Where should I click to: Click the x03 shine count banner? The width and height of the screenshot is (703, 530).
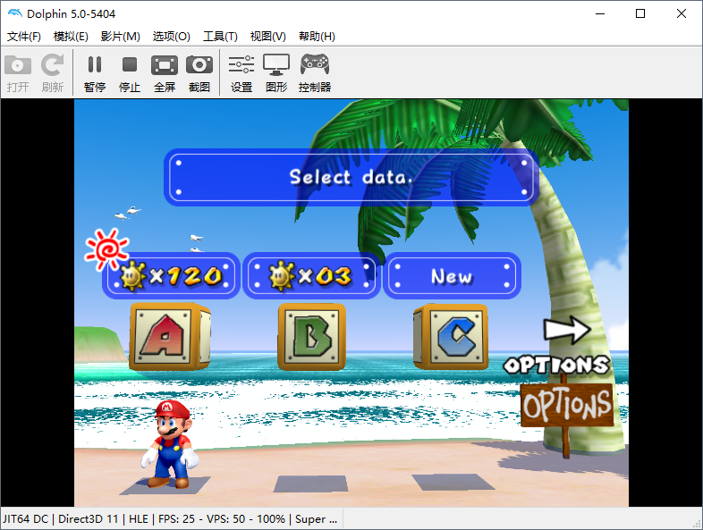pos(311,275)
